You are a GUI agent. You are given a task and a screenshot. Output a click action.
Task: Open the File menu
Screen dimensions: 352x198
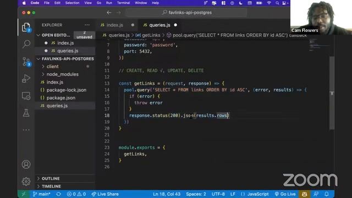pos(46,3)
